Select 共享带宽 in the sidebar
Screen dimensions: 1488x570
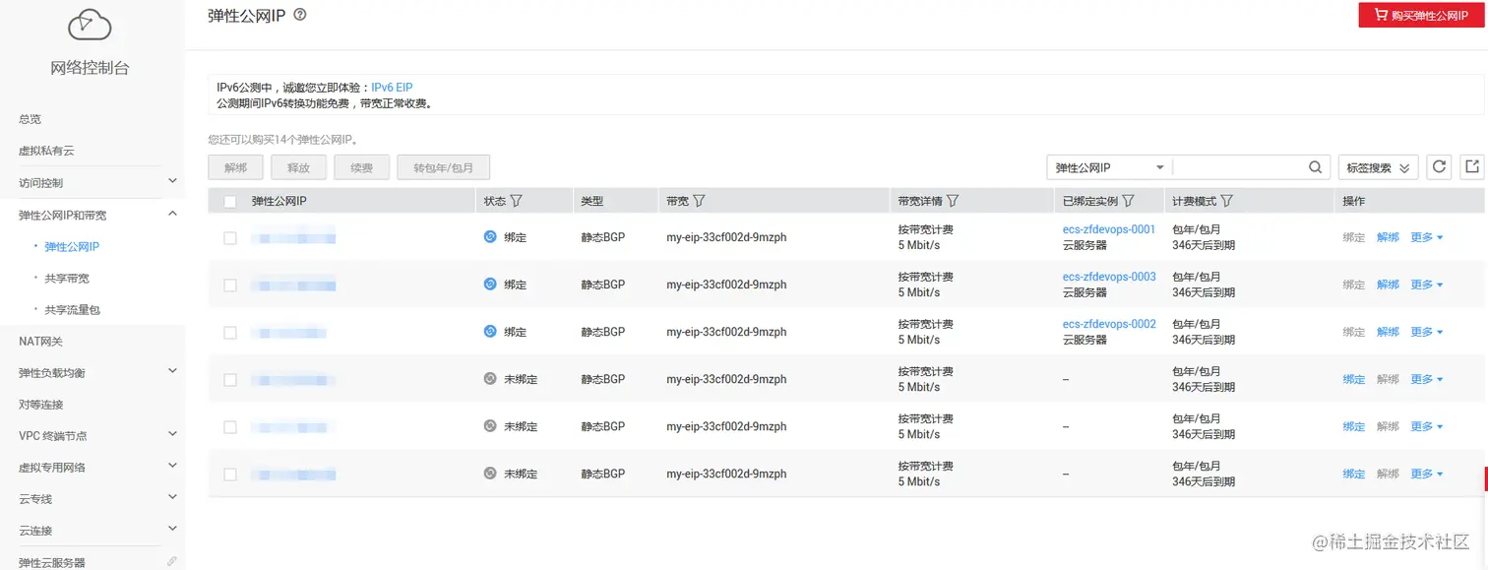[67, 278]
